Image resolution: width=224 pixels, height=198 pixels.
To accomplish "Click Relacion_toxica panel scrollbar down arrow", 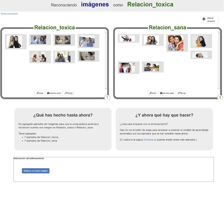I will click(x=106, y=88).
